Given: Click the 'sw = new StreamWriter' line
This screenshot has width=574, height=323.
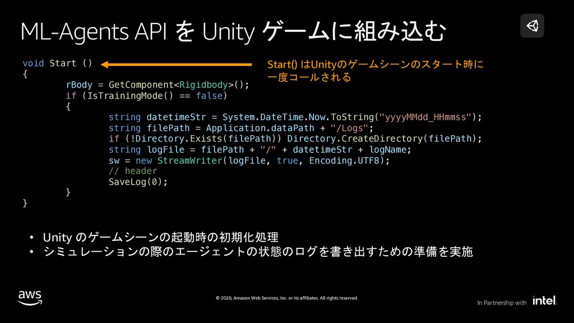Looking at the screenshot, I should coord(249,161).
